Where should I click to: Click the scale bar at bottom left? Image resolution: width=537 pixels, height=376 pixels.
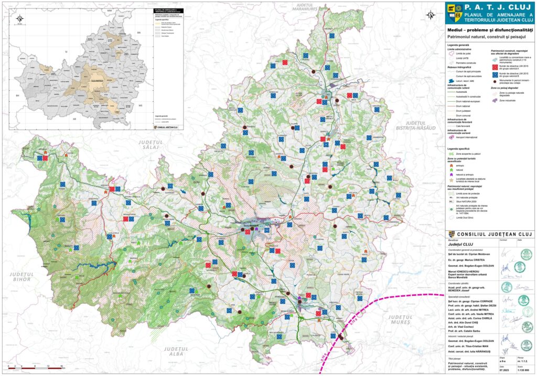33,367
